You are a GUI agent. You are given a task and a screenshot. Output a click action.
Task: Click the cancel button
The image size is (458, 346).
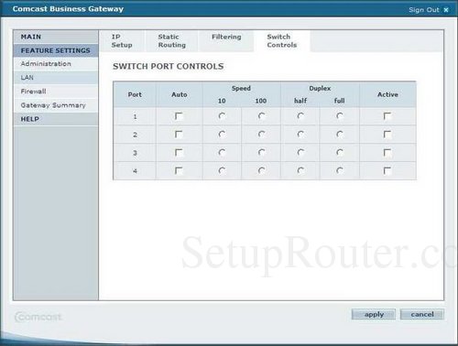point(422,314)
